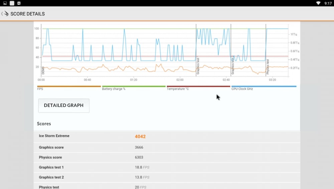Click the 02:00 time axis label
This screenshot has height=189, width=334.
pos(180,80)
